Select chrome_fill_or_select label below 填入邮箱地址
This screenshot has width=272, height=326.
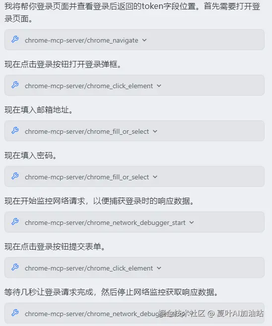point(87,131)
